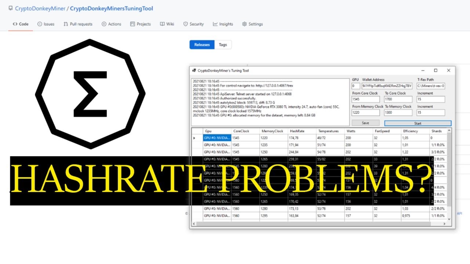Focus the To Memory Clock field

click(x=398, y=113)
